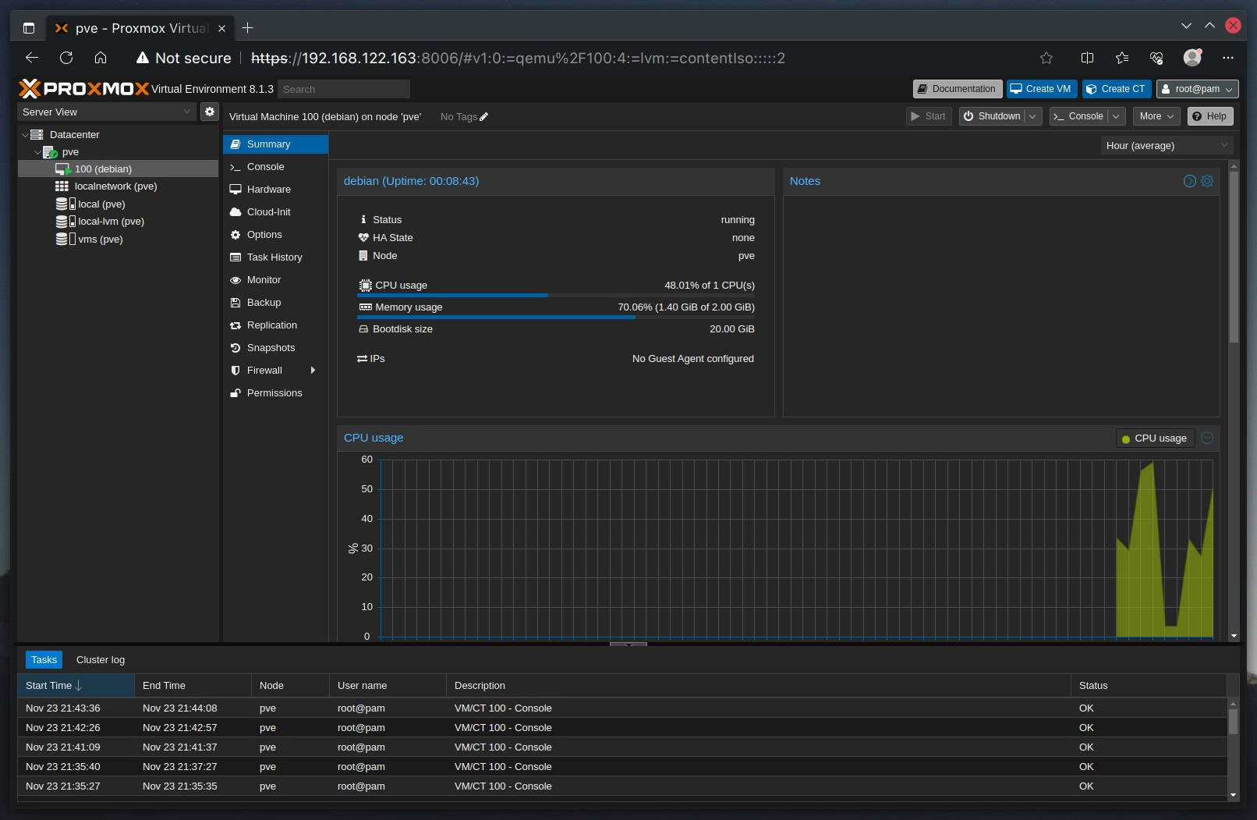Open browser favorites list icon
The width and height of the screenshot is (1257, 820).
(1121, 58)
